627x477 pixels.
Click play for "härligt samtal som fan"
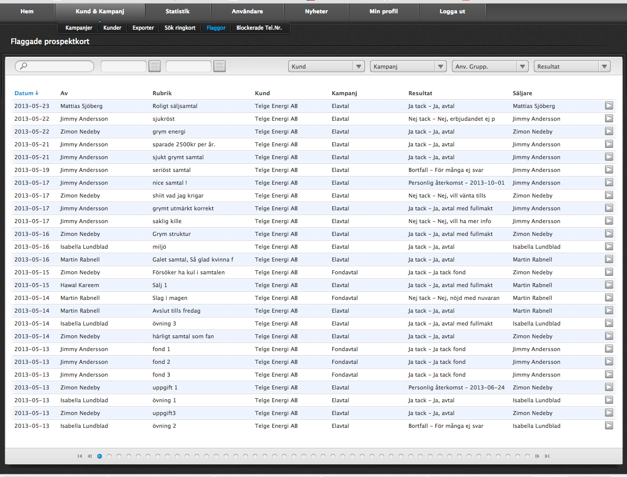(x=609, y=336)
